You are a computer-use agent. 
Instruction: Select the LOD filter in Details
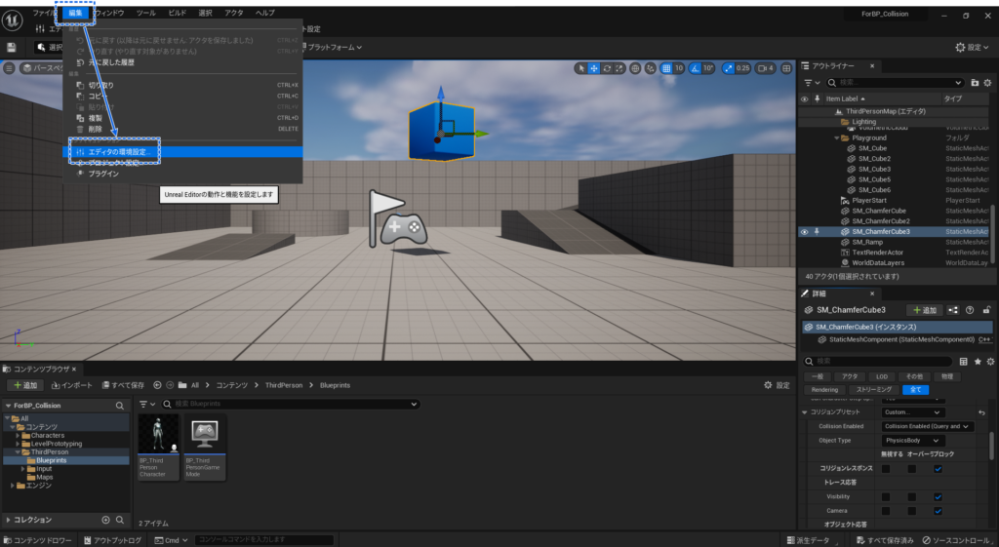coord(882,376)
